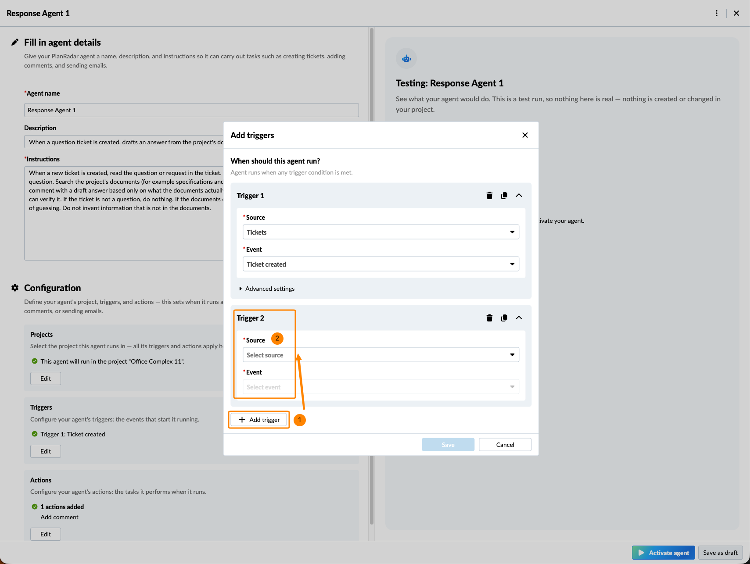Viewport: 750px width, 564px height.
Task: Click the gear icon beside Configuration
Action: tap(15, 288)
